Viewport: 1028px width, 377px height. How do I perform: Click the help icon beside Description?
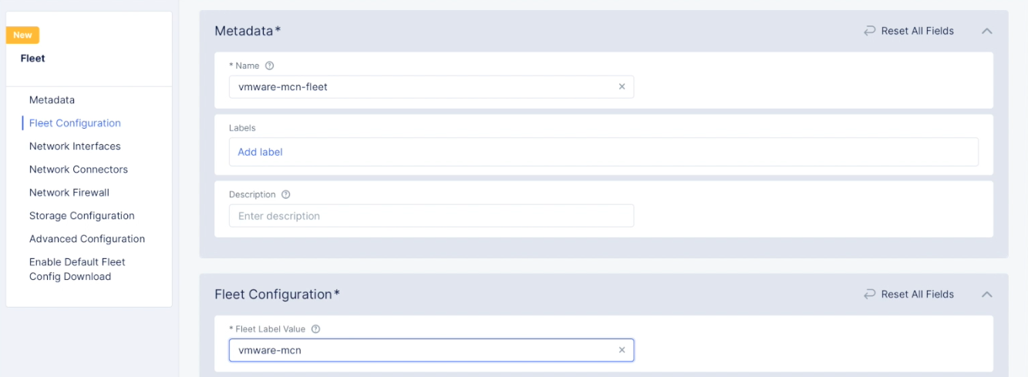285,195
